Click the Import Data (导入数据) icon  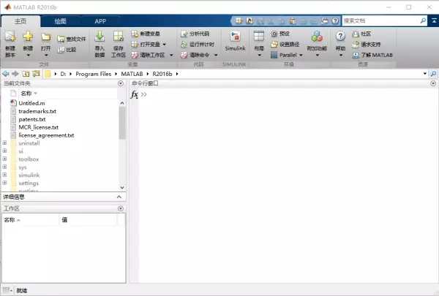100,37
